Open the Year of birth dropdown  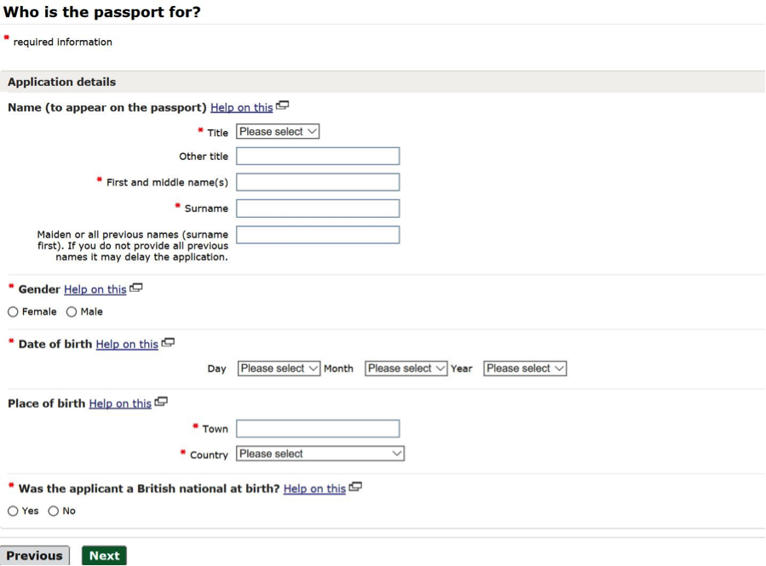[525, 369]
